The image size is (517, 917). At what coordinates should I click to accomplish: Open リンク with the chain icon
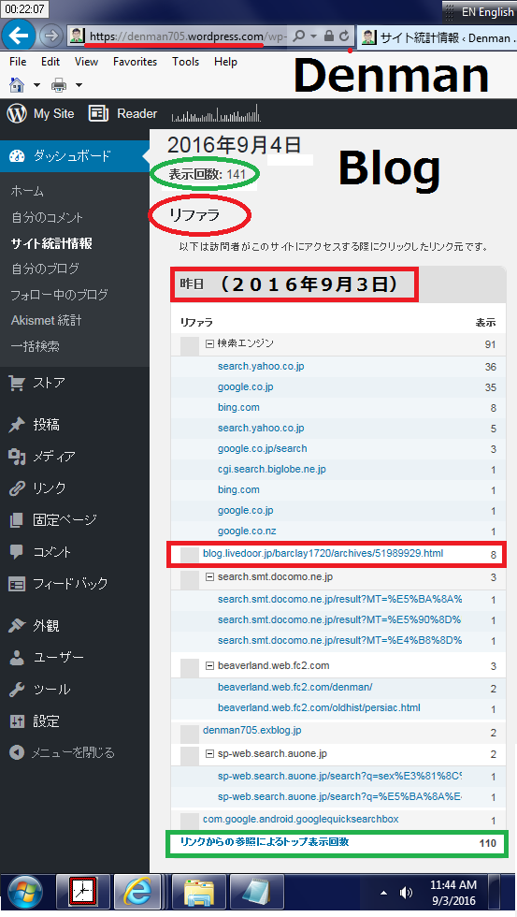click(17, 488)
